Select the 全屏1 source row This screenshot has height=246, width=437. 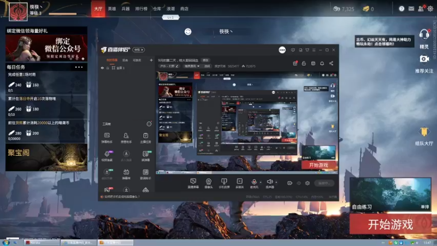click(127, 68)
